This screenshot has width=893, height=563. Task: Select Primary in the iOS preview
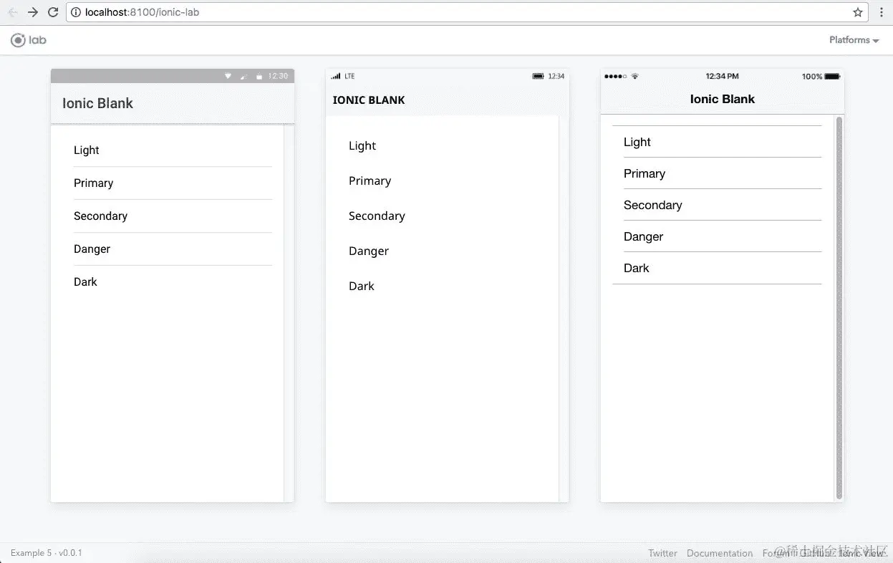717,173
